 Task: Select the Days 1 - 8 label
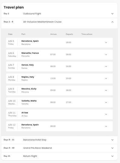click(x=8, y=22)
